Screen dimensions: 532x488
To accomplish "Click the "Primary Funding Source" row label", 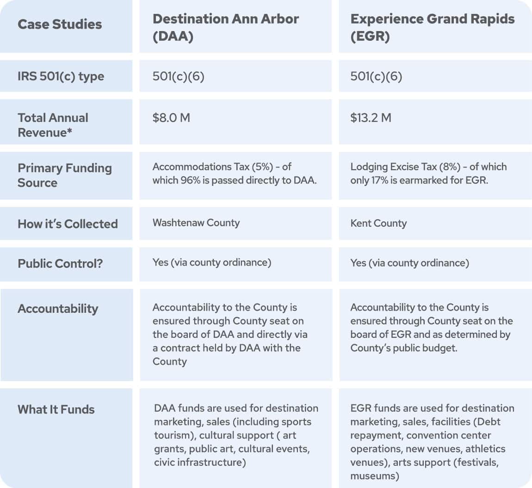I will pyautogui.click(x=64, y=175).
